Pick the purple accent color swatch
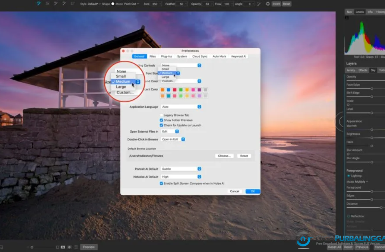The height and width of the screenshot is (252, 385). tap(199, 90)
